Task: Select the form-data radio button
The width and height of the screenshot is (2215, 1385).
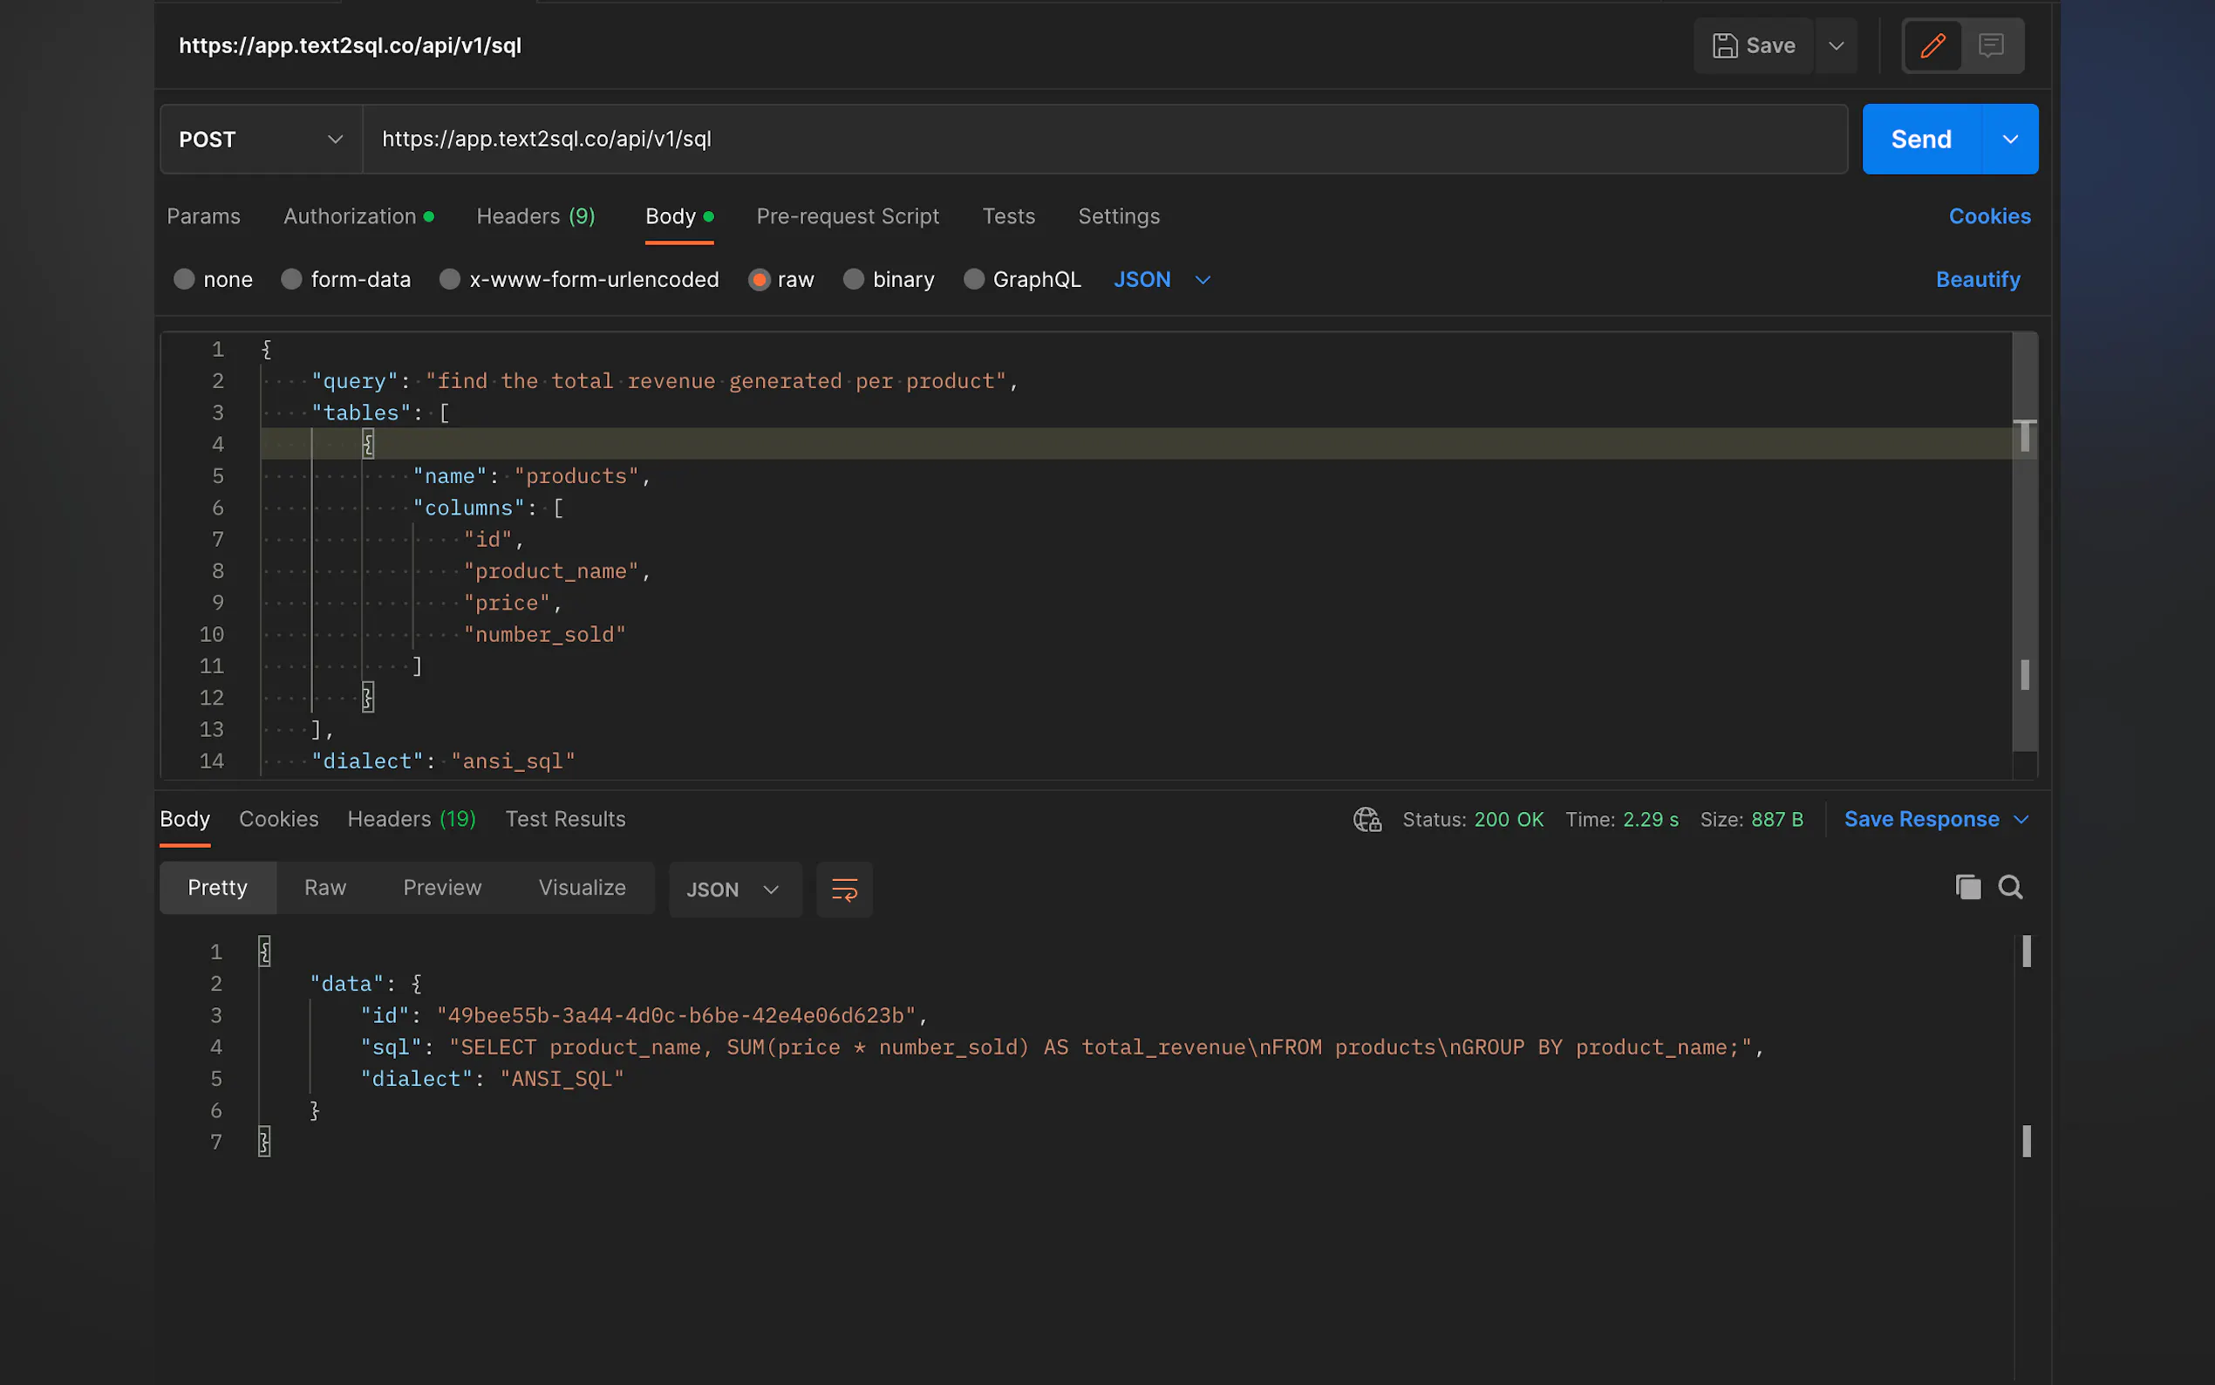Action: 291,279
